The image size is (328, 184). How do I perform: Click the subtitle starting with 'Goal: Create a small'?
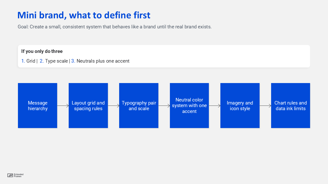(x=115, y=27)
